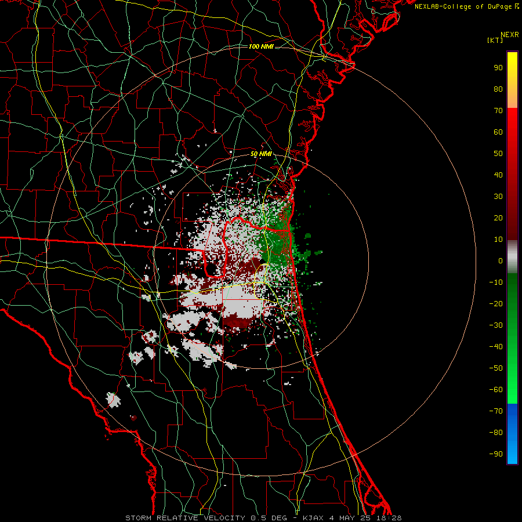Click the positive 80 scale label

point(498,89)
